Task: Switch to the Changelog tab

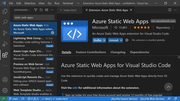Action: (x=118, y=52)
